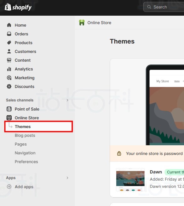Open Preferences under Online Store
The height and width of the screenshot is (206, 184).
(x=26, y=162)
